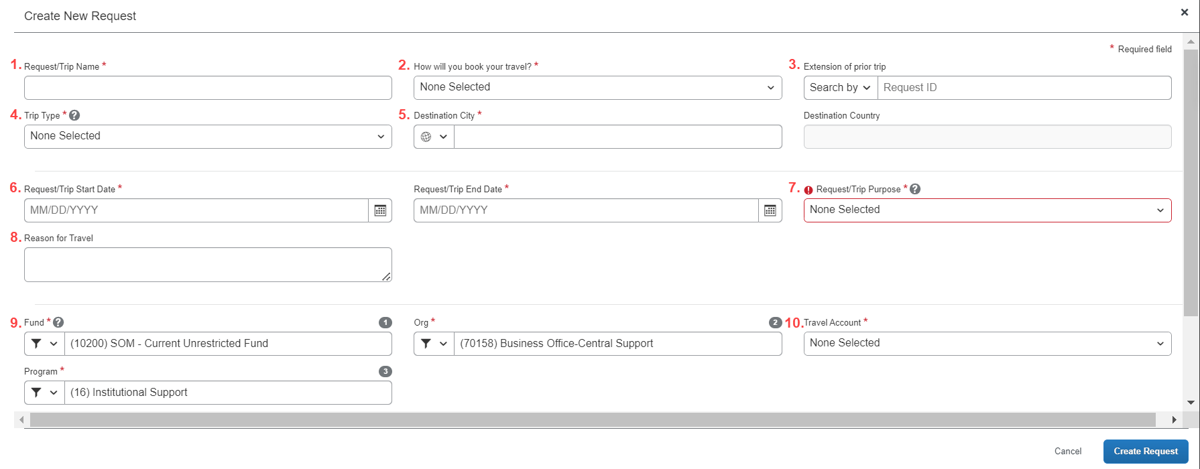
Task: Click the Fund filter icon
Action: click(x=37, y=344)
